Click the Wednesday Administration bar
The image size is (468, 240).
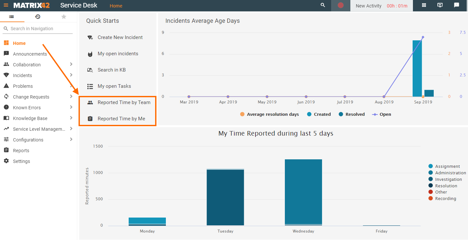pyautogui.click(x=303, y=192)
